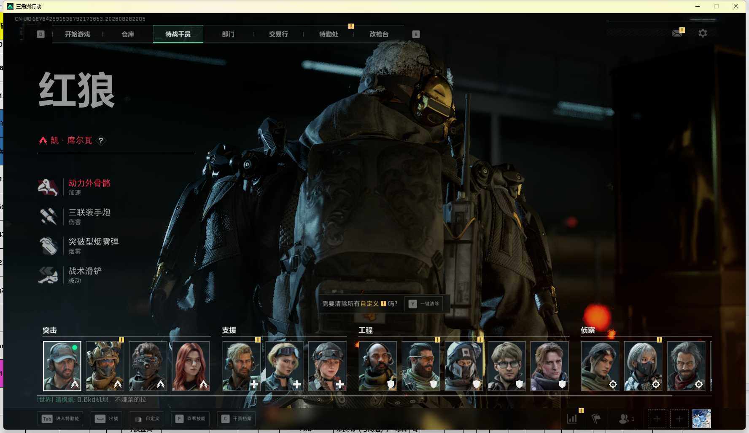Add teammate via plus slot beside friends icon
Screen dimensions: 749x433
coord(657,419)
